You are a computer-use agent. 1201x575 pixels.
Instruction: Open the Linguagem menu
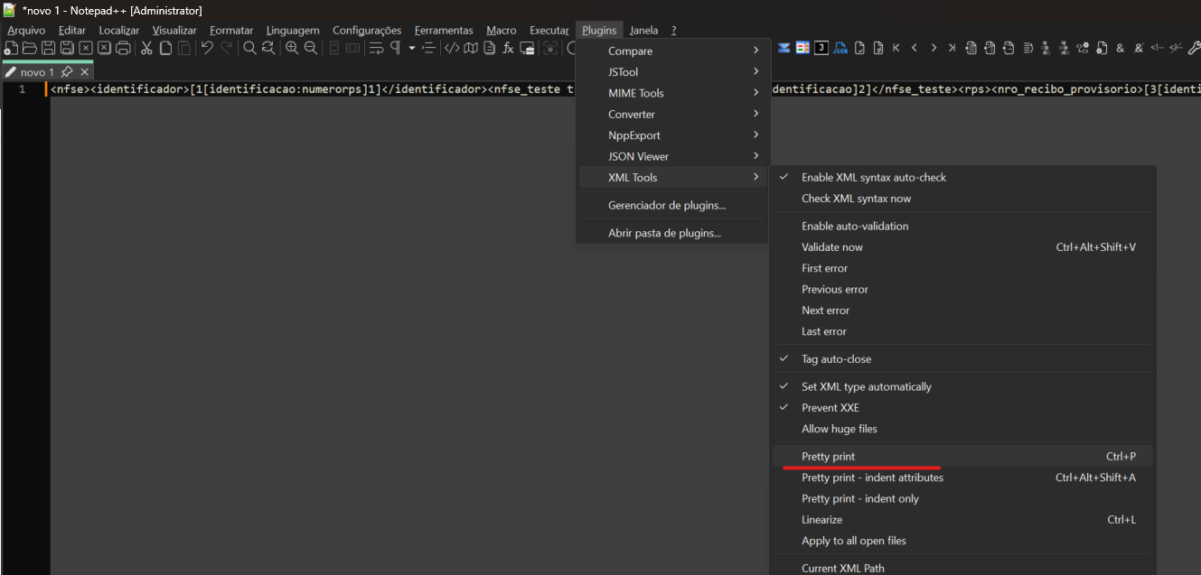[293, 30]
